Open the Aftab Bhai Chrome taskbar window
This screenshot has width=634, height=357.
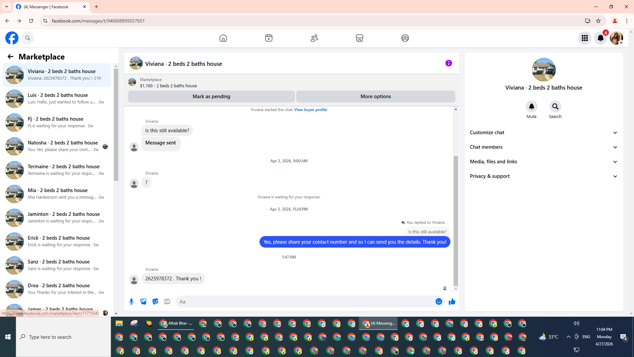tap(176, 323)
